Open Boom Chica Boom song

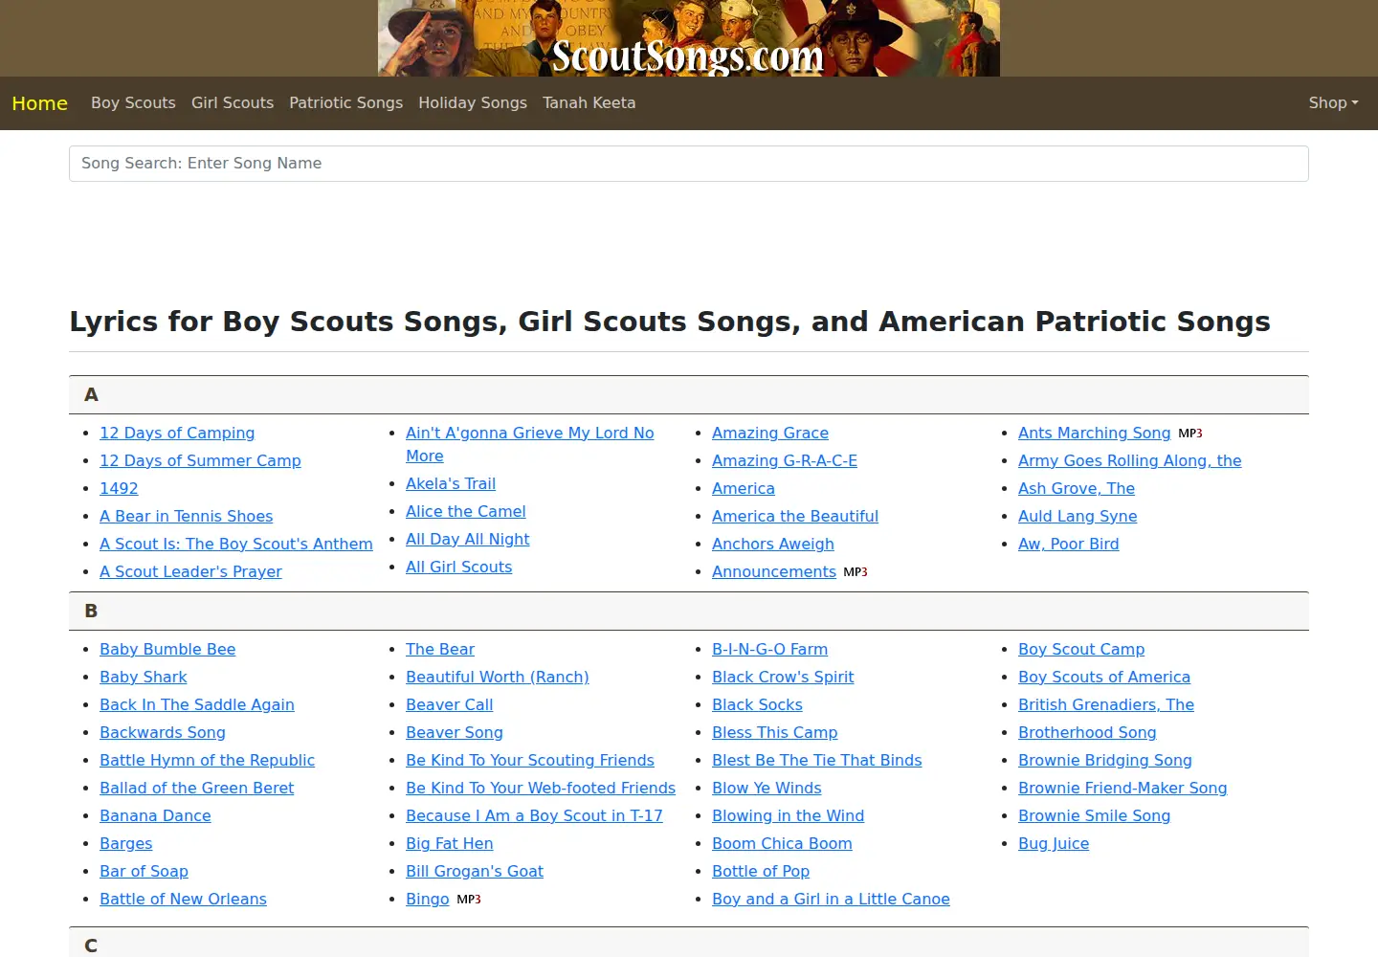tap(782, 844)
